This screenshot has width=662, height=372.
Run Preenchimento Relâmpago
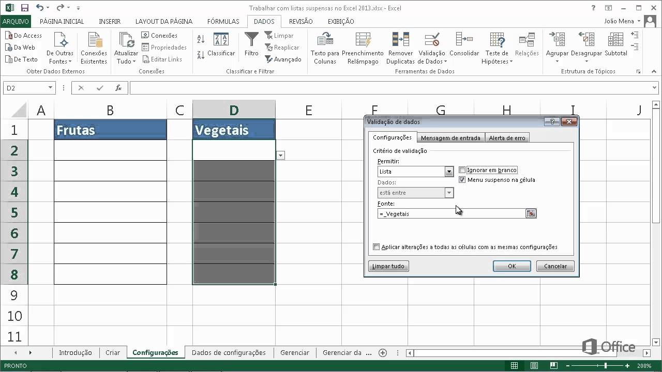363,48
